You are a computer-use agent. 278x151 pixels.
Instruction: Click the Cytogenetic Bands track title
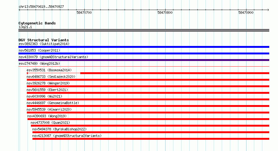[37, 23]
